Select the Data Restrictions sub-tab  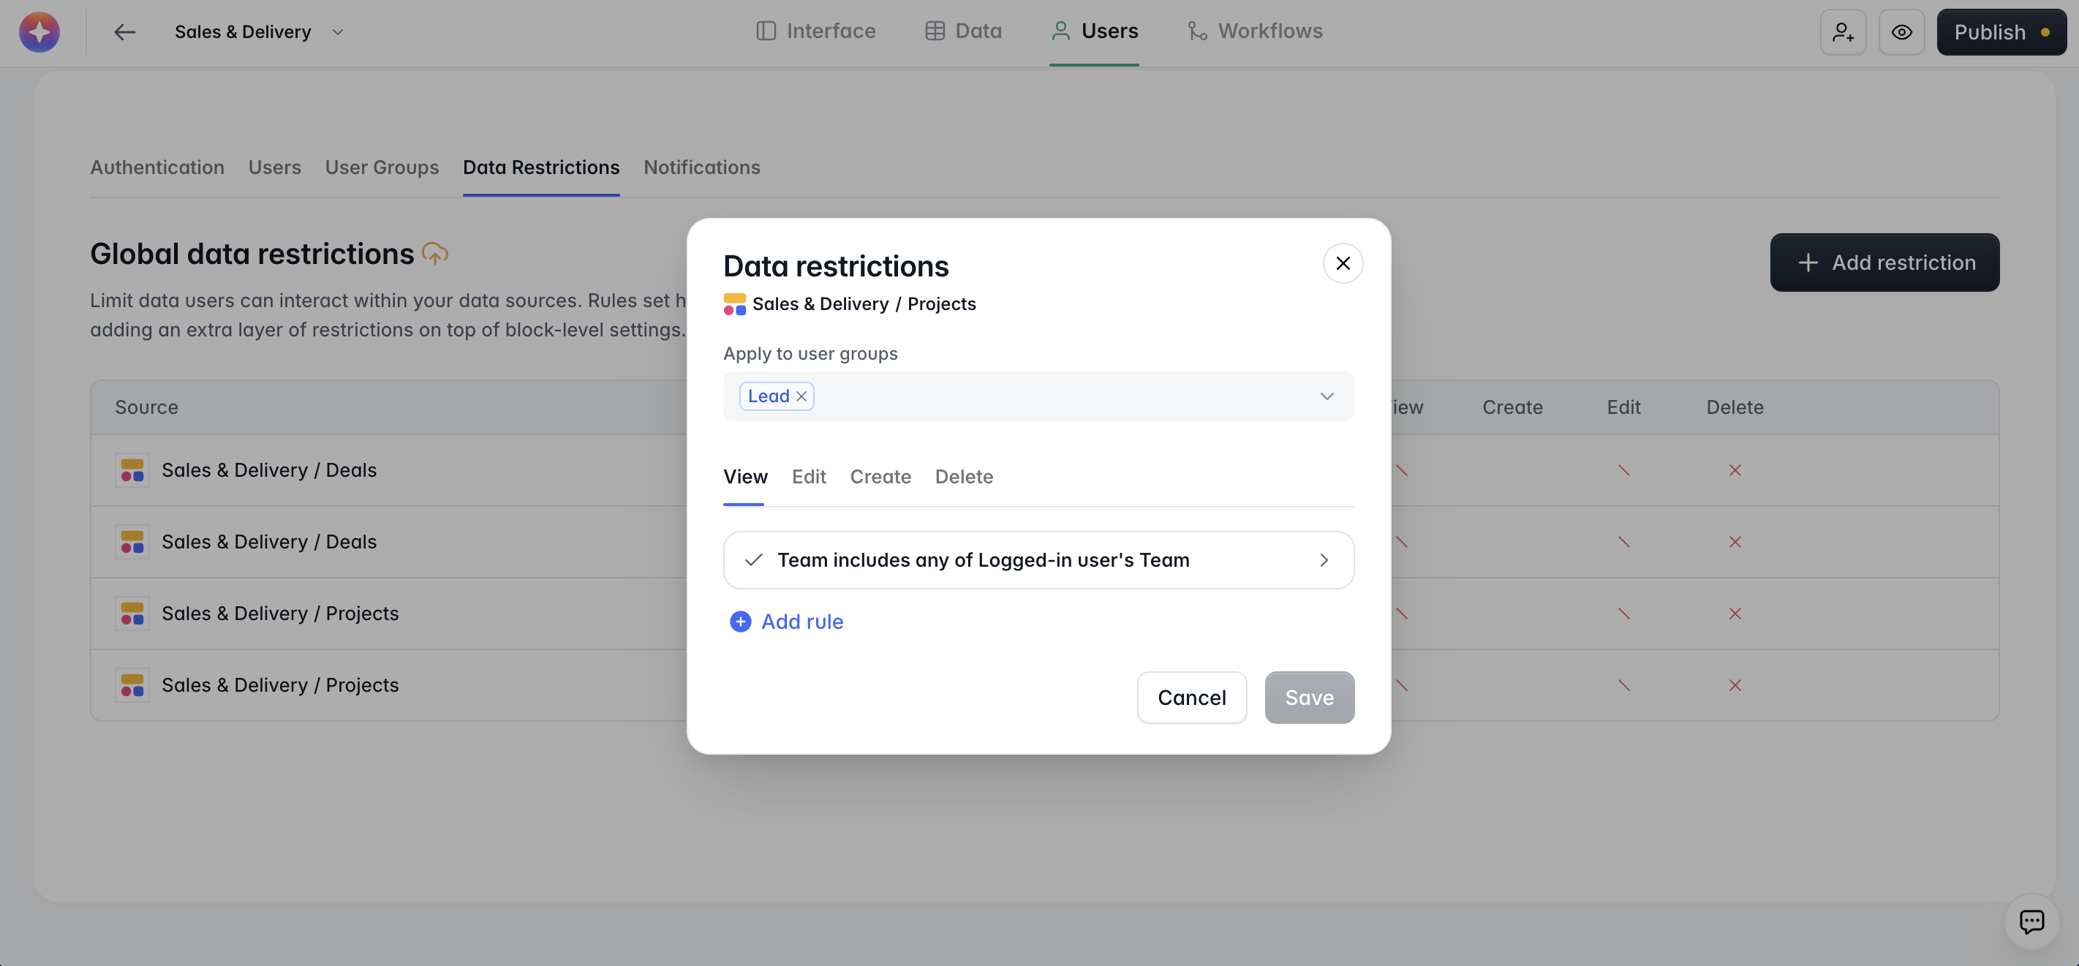coord(540,167)
